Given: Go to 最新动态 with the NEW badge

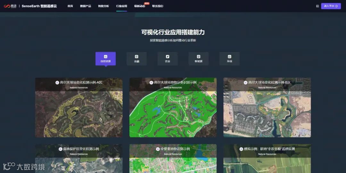Looking at the screenshot, I should pos(140,6).
